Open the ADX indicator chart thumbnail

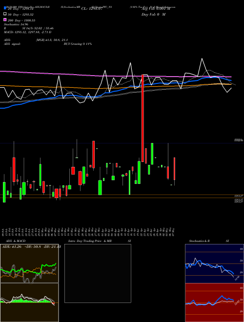[x=29, y=263]
